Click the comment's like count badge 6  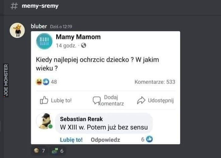(x=147, y=139)
